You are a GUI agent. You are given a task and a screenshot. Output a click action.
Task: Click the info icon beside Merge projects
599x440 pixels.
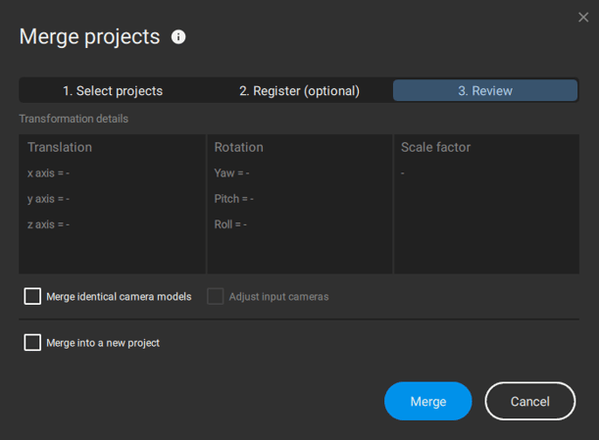click(178, 37)
